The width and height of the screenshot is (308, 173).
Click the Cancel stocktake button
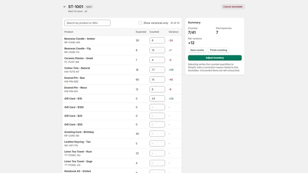[233, 7]
